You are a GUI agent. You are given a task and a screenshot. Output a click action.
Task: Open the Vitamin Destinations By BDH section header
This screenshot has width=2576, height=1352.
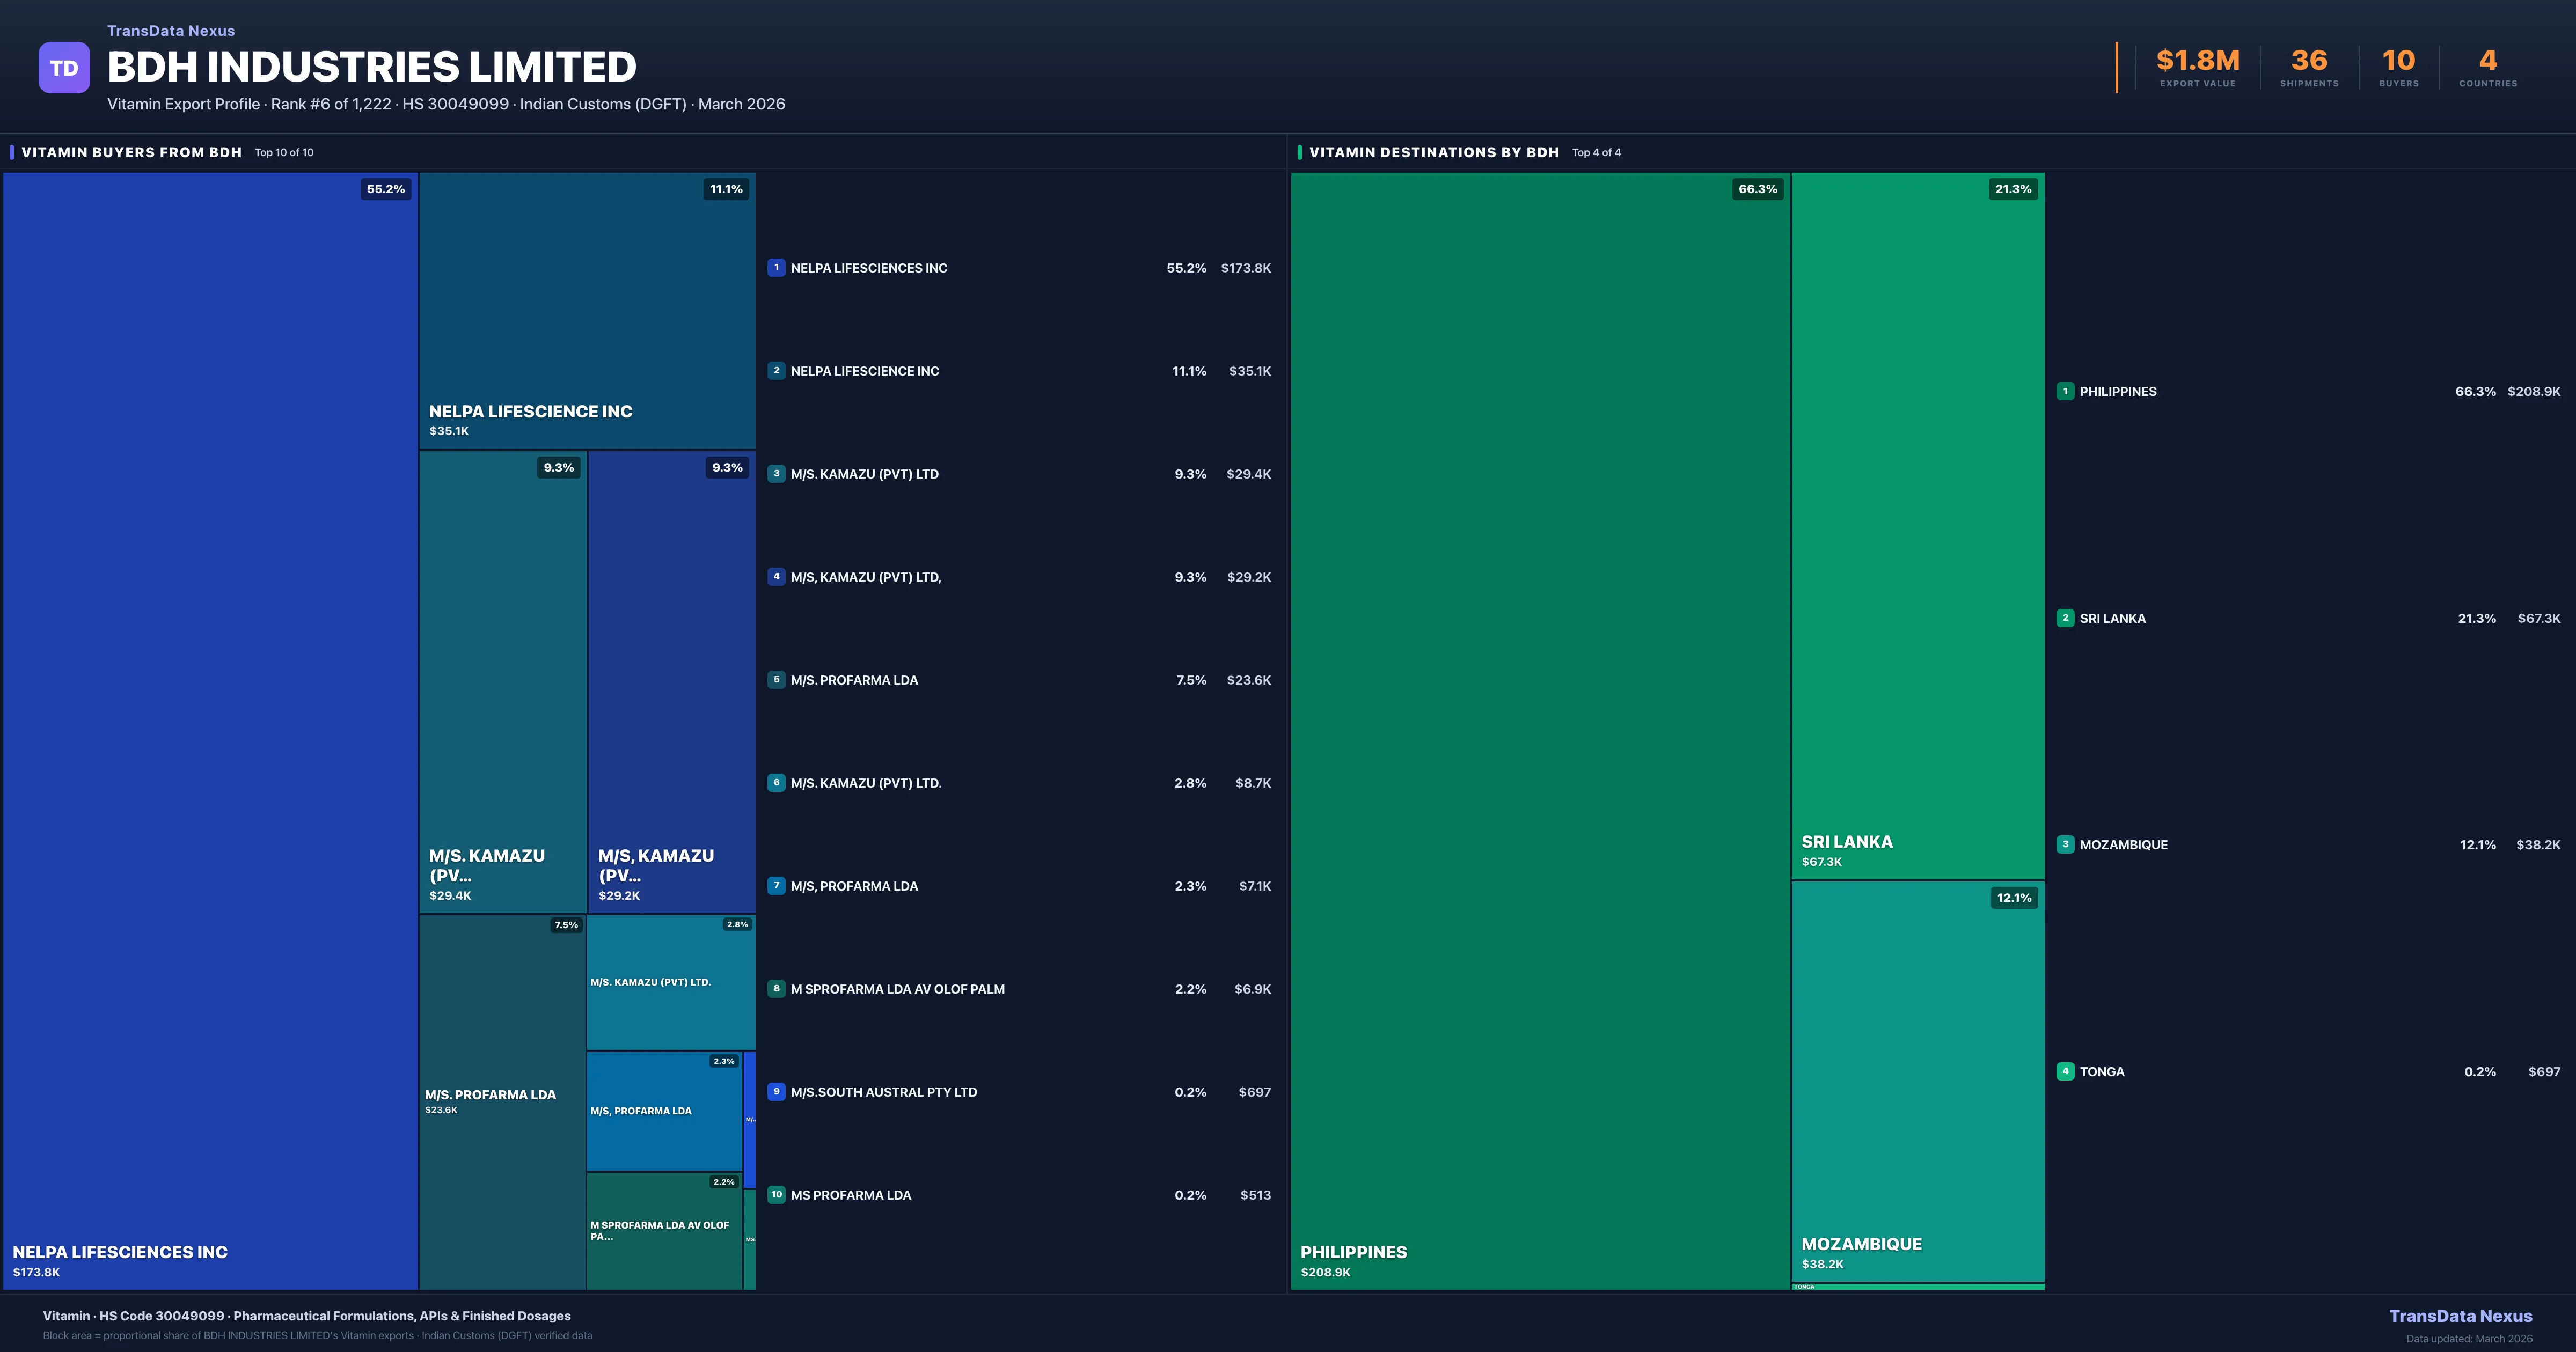[1433, 152]
